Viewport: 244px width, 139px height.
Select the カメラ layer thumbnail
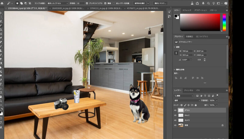tap(181, 120)
